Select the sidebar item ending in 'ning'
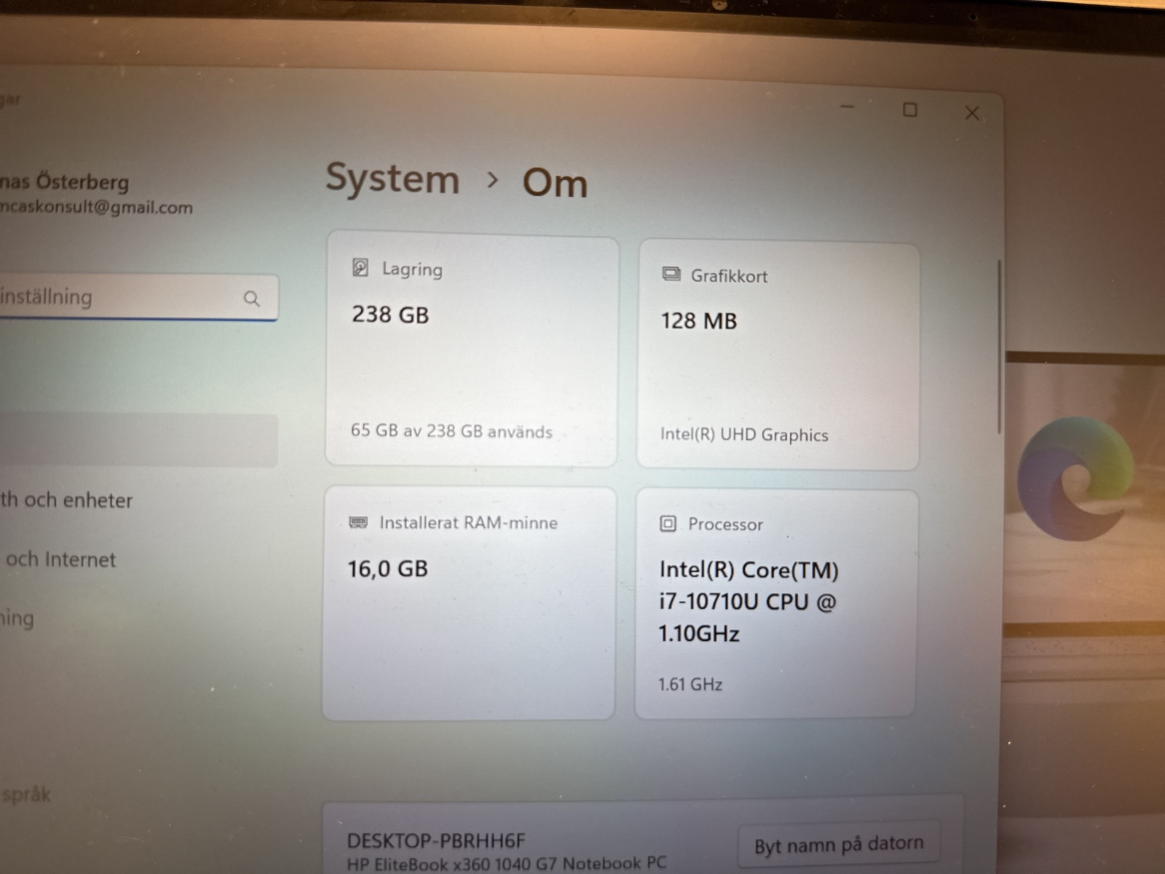This screenshot has height=874, width=1165. click(x=17, y=618)
